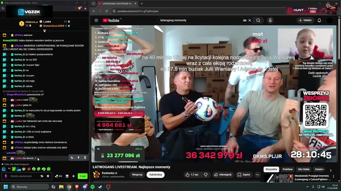The image size is (341, 191).
Task: Open the 7TV emote menu in chat
Action: click(x=42, y=176)
